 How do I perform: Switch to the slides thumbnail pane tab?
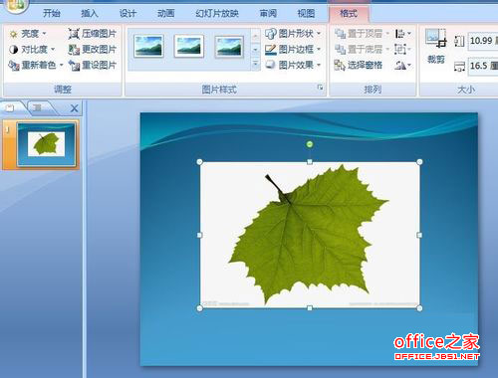pyautogui.click(x=11, y=107)
